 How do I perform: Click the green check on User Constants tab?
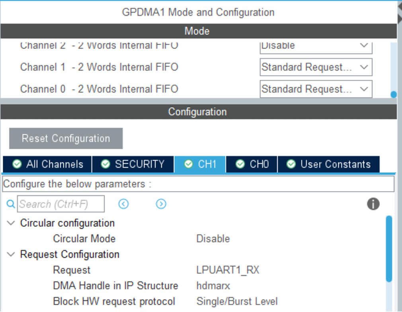click(291, 164)
